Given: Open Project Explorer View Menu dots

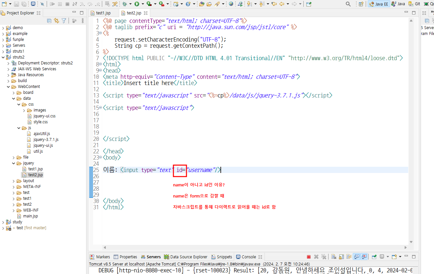Looking at the screenshot, I should 82,21.
